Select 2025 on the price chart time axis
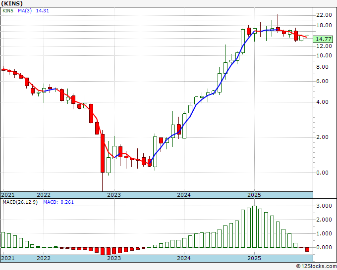 pos(254,195)
